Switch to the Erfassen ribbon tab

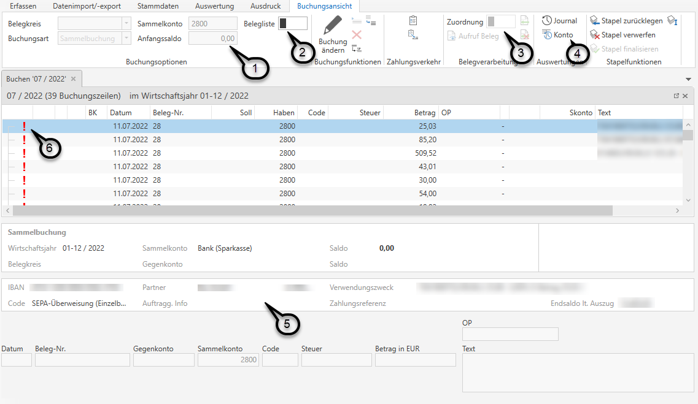(x=23, y=6)
